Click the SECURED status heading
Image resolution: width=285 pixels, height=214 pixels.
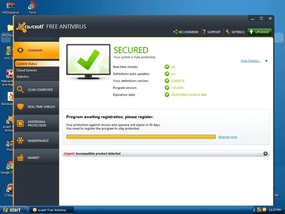click(131, 50)
